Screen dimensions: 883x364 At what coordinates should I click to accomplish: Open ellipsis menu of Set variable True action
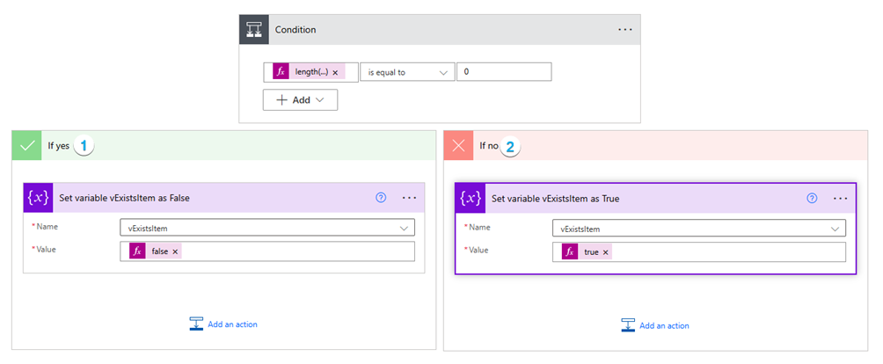840,198
